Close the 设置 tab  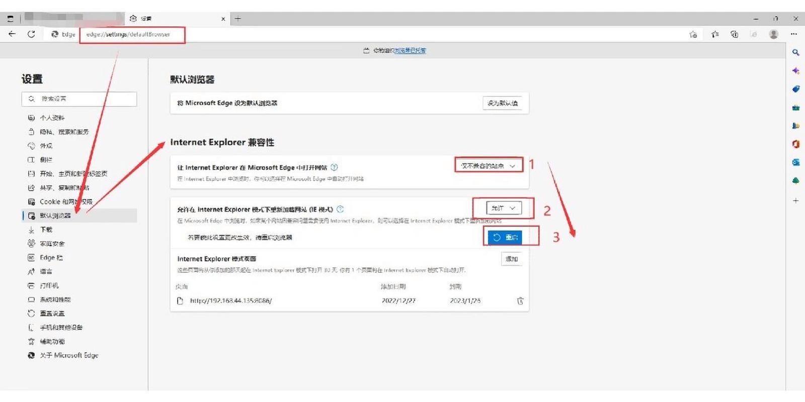point(223,19)
